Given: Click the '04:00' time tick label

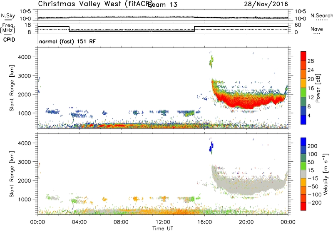Looking at the screenshot, I should pos(79,222).
